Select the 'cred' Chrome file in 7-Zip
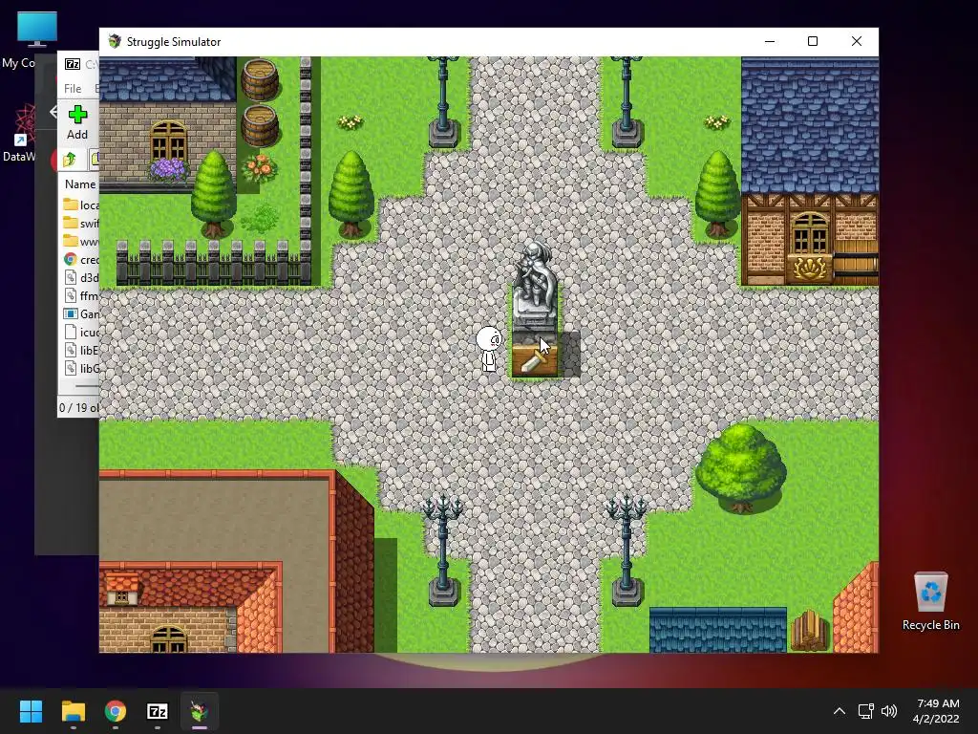 [82, 259]
